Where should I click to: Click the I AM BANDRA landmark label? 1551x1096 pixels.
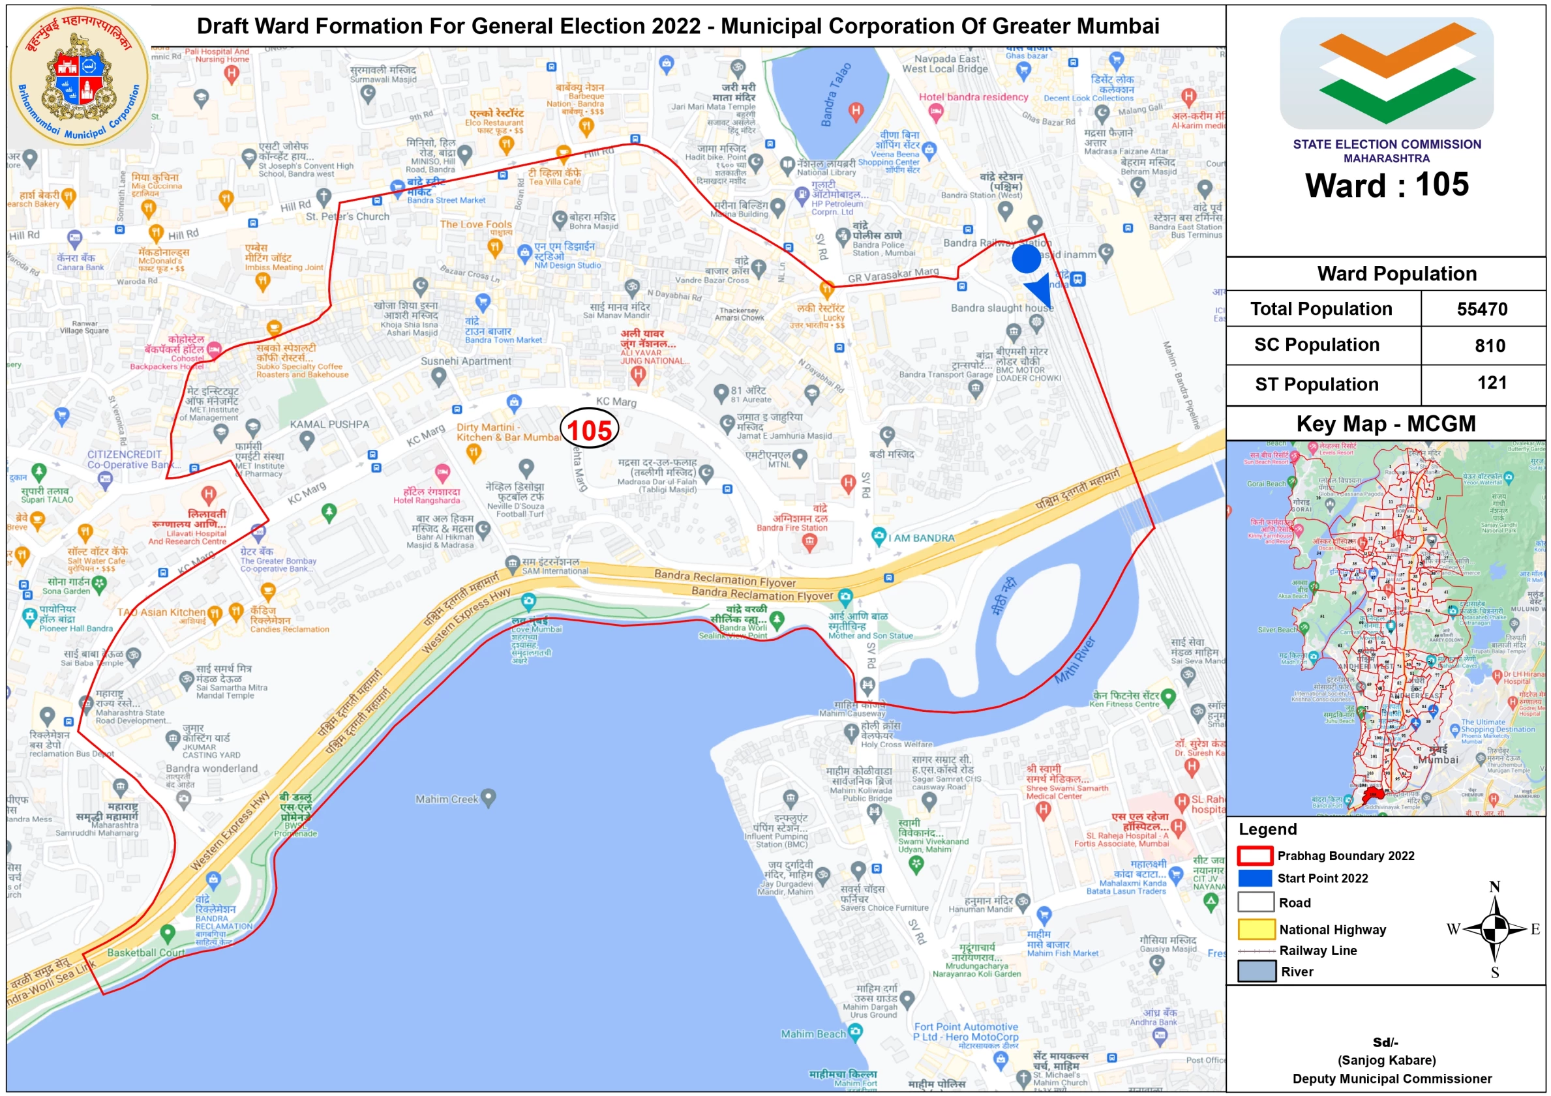[x=921, y=538]
